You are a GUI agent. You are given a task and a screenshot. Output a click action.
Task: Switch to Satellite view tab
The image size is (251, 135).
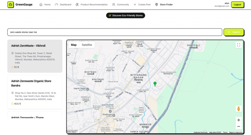pyautogui.click(x=87, y=45)
